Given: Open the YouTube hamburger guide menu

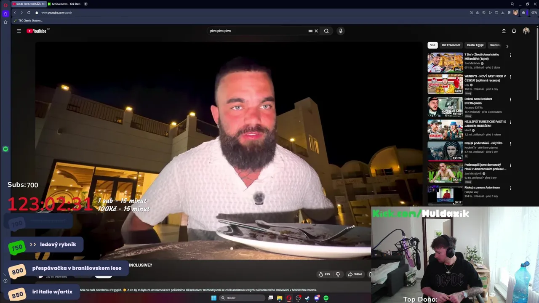Looking at the screenshot, I should pyautogui.click(x=19, y=31).
